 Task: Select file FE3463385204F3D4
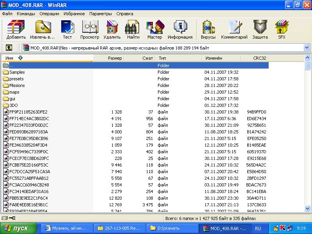coord(136,145)
